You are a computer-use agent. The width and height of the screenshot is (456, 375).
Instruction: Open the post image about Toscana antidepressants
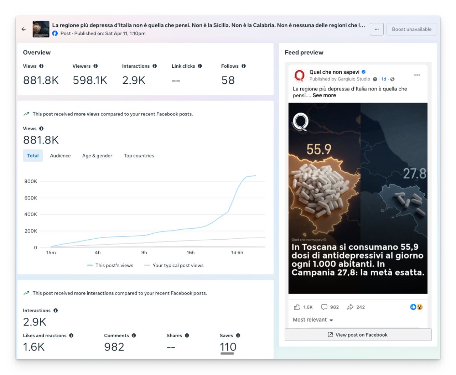pyautogui.click(x=358, y=198)
